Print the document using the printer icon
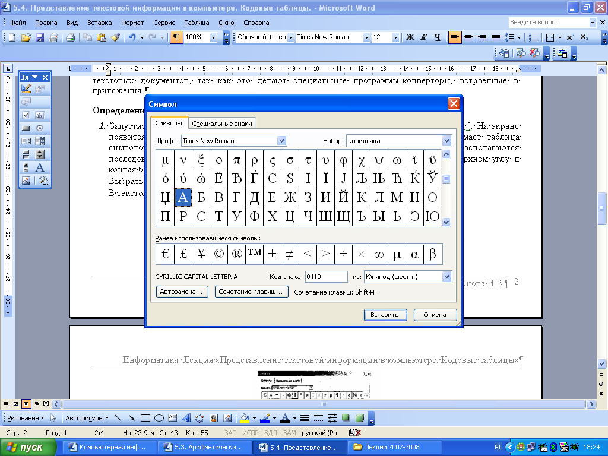This screenshot has width=608, height=456. 70,37
